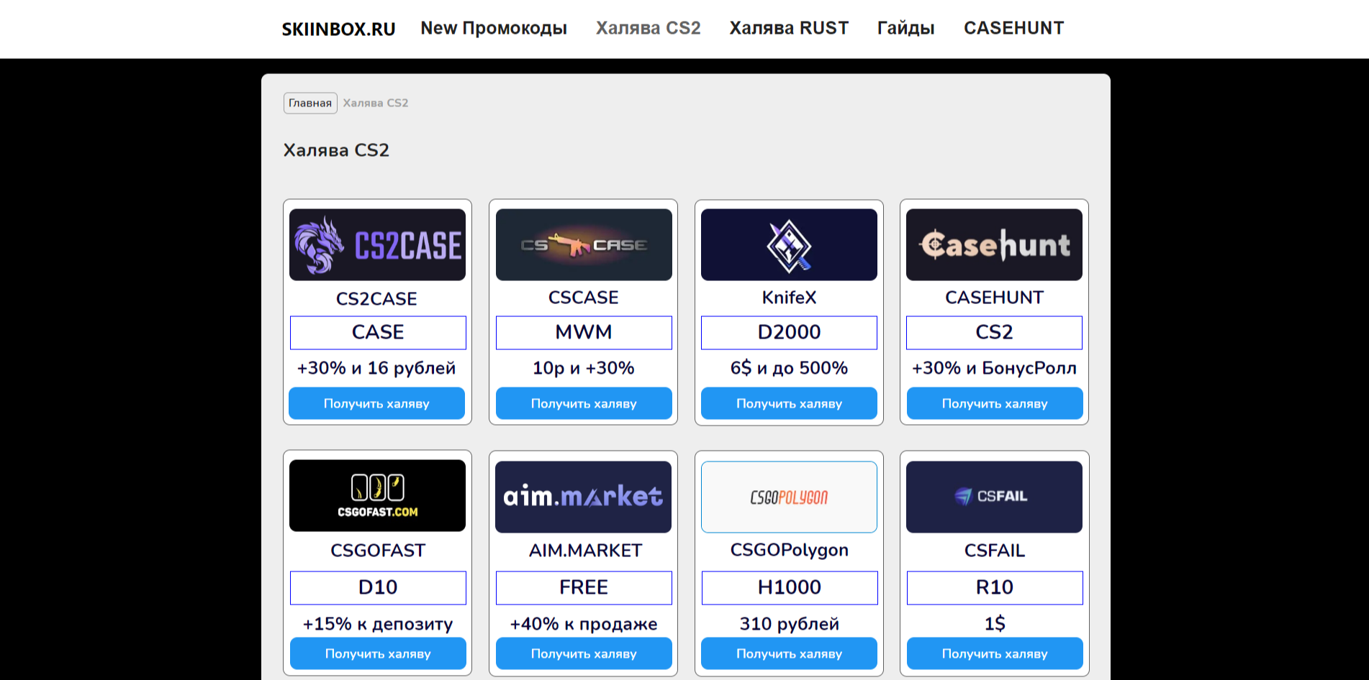Click the CSGOPolygon logo banner
Viewport: 1369px width, 680px height.
click(789, 497)
